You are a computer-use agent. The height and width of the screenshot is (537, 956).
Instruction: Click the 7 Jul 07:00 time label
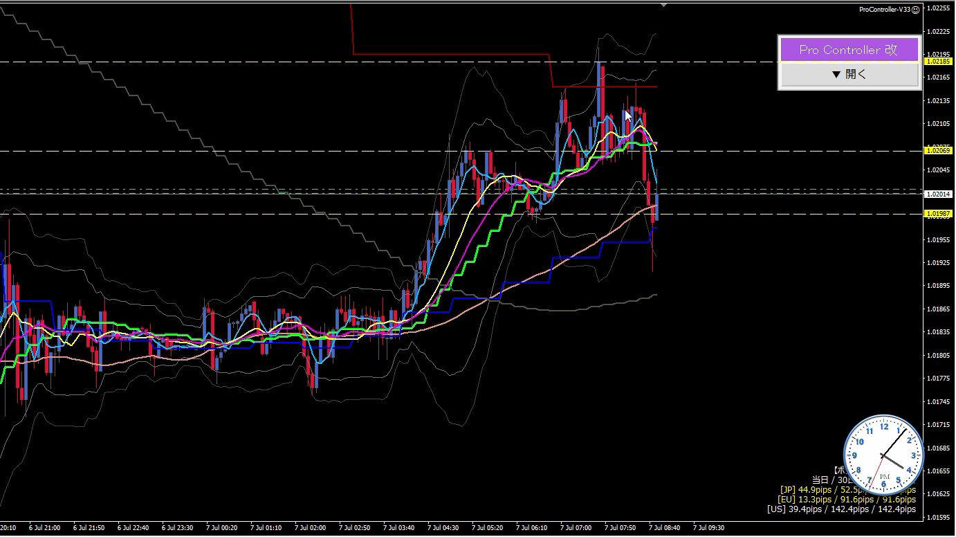(576, 528)
